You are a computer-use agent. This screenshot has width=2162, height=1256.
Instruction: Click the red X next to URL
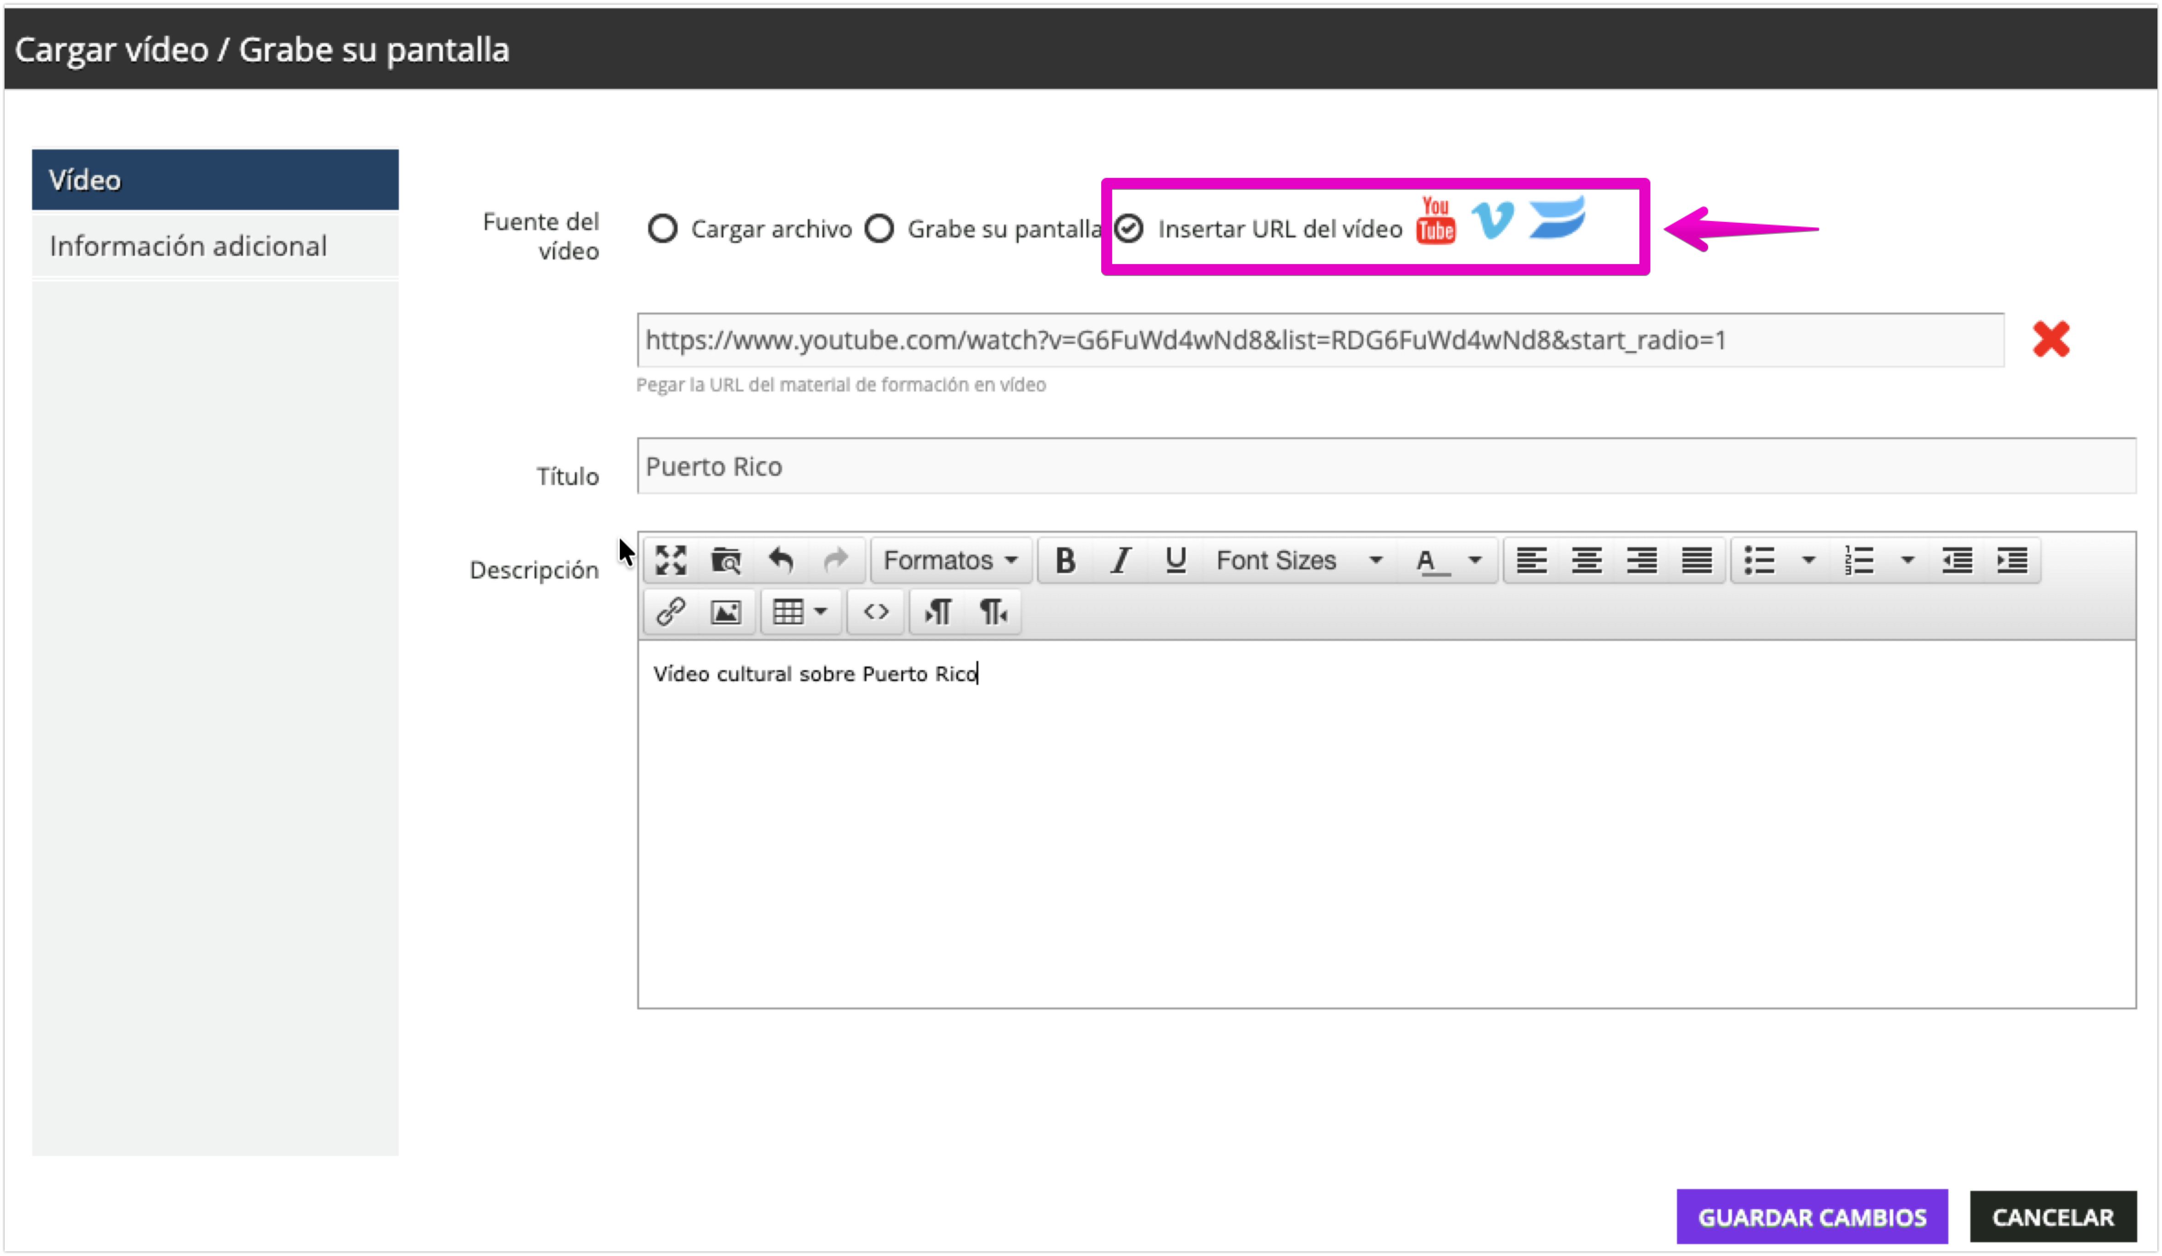[x=2051, y=339]
